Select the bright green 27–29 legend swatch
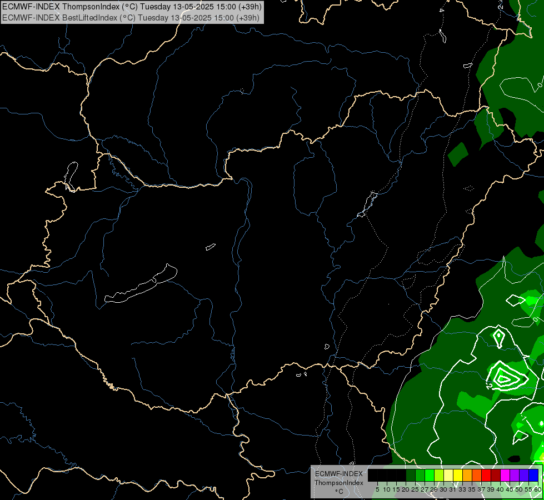This screenshot has height=500, width=544. (x=430, y=475)
